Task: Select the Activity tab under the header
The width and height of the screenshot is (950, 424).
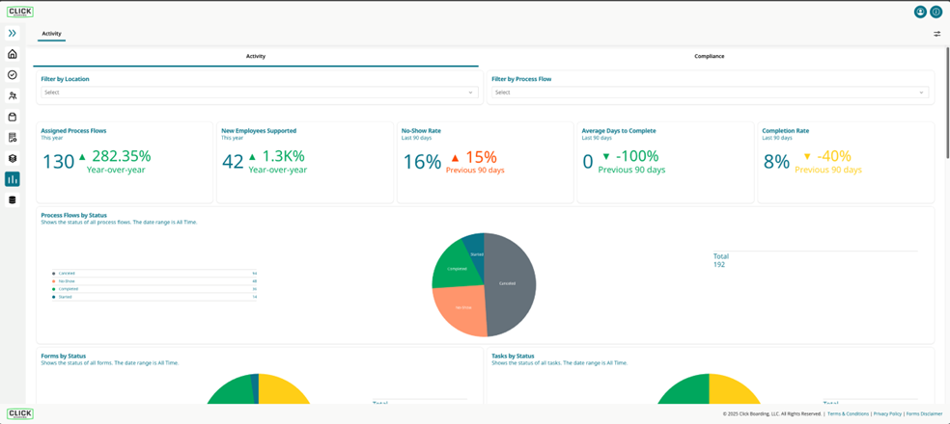Action: (51, 34)
